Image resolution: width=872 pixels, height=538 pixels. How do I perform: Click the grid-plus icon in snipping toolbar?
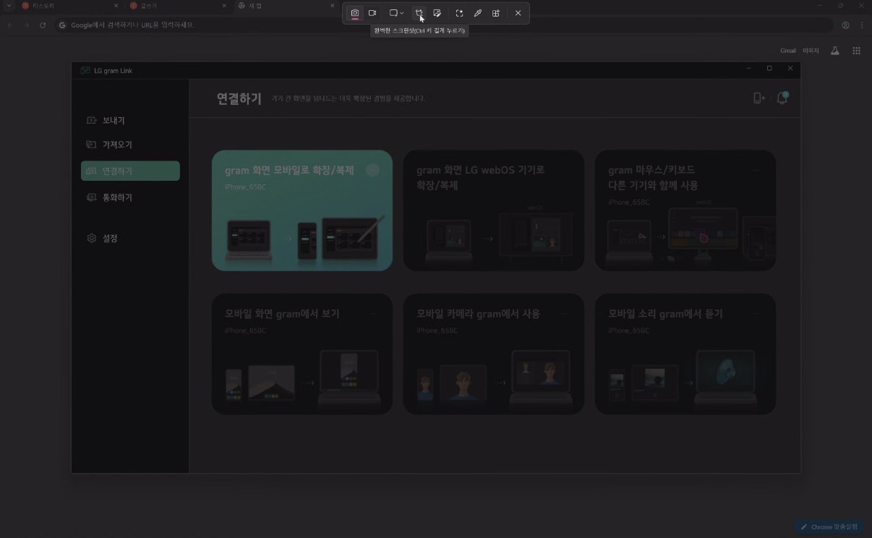coord(496,13)
